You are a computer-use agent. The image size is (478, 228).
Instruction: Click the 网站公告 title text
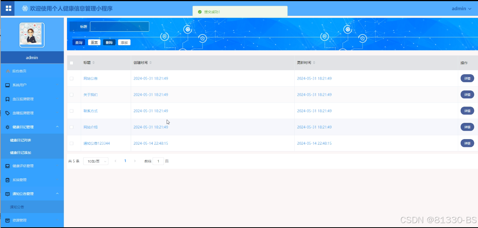[91, 78]
